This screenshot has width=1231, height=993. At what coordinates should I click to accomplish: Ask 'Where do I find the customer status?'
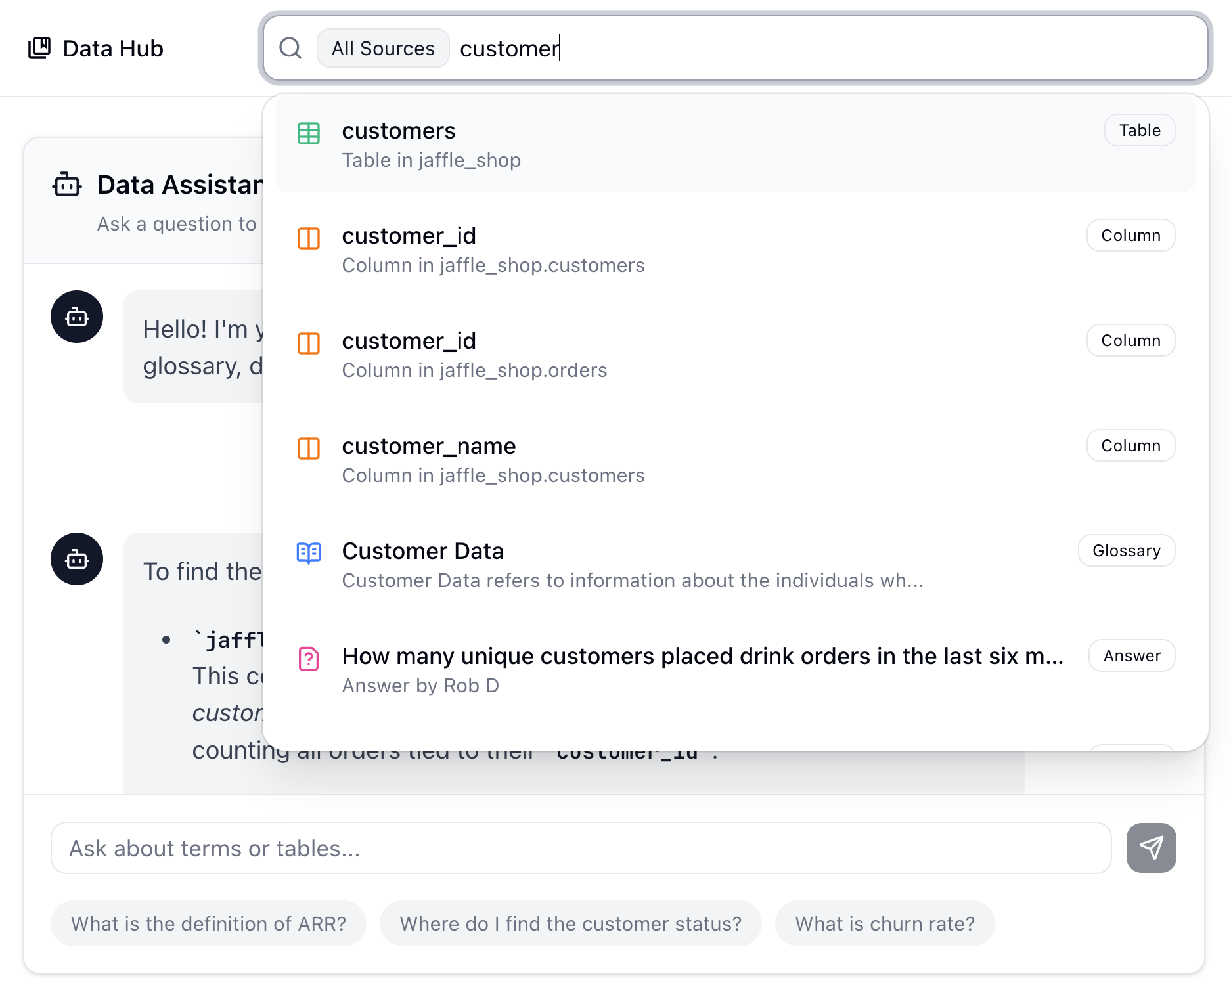[x=570, y=923]
